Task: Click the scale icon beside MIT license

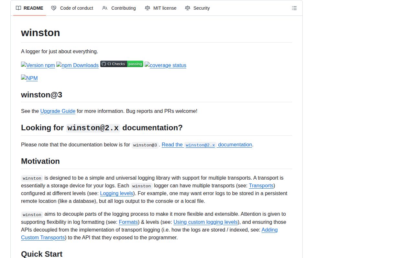Action: tap(147, 8)
